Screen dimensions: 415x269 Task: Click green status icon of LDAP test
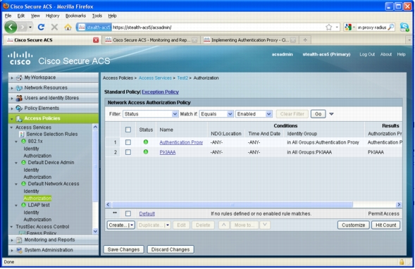coord(23,205)
